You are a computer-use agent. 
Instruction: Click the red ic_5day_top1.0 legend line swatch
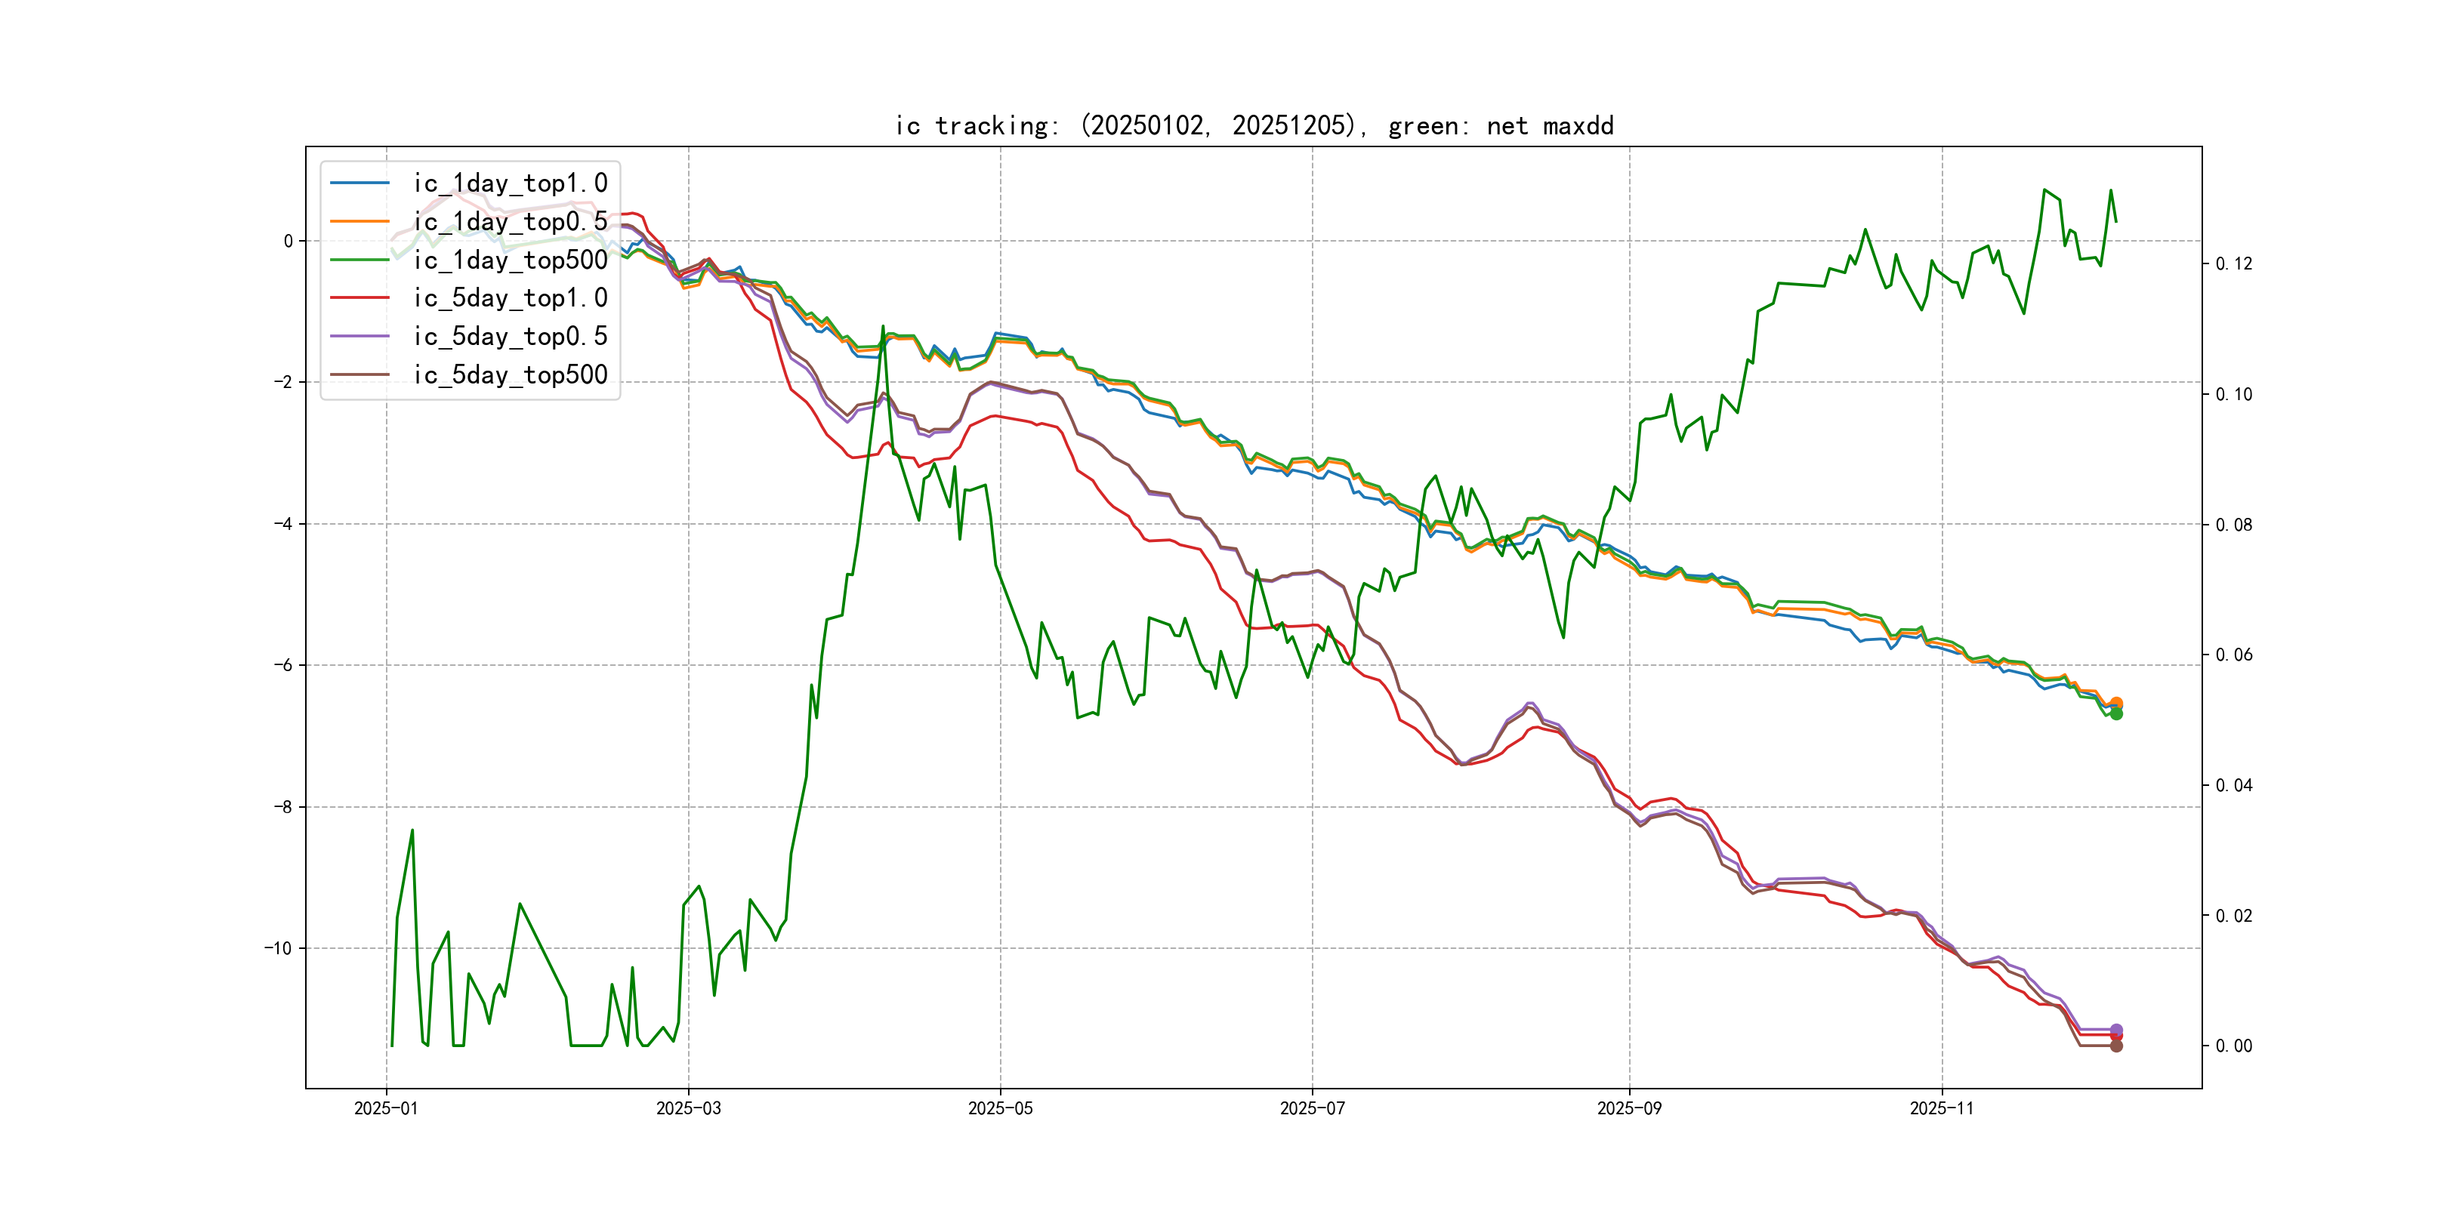tap(359, 298)
